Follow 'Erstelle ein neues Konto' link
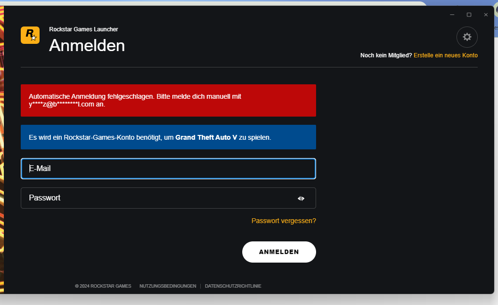This screenshot has height=305, width=498. [445, 55]
